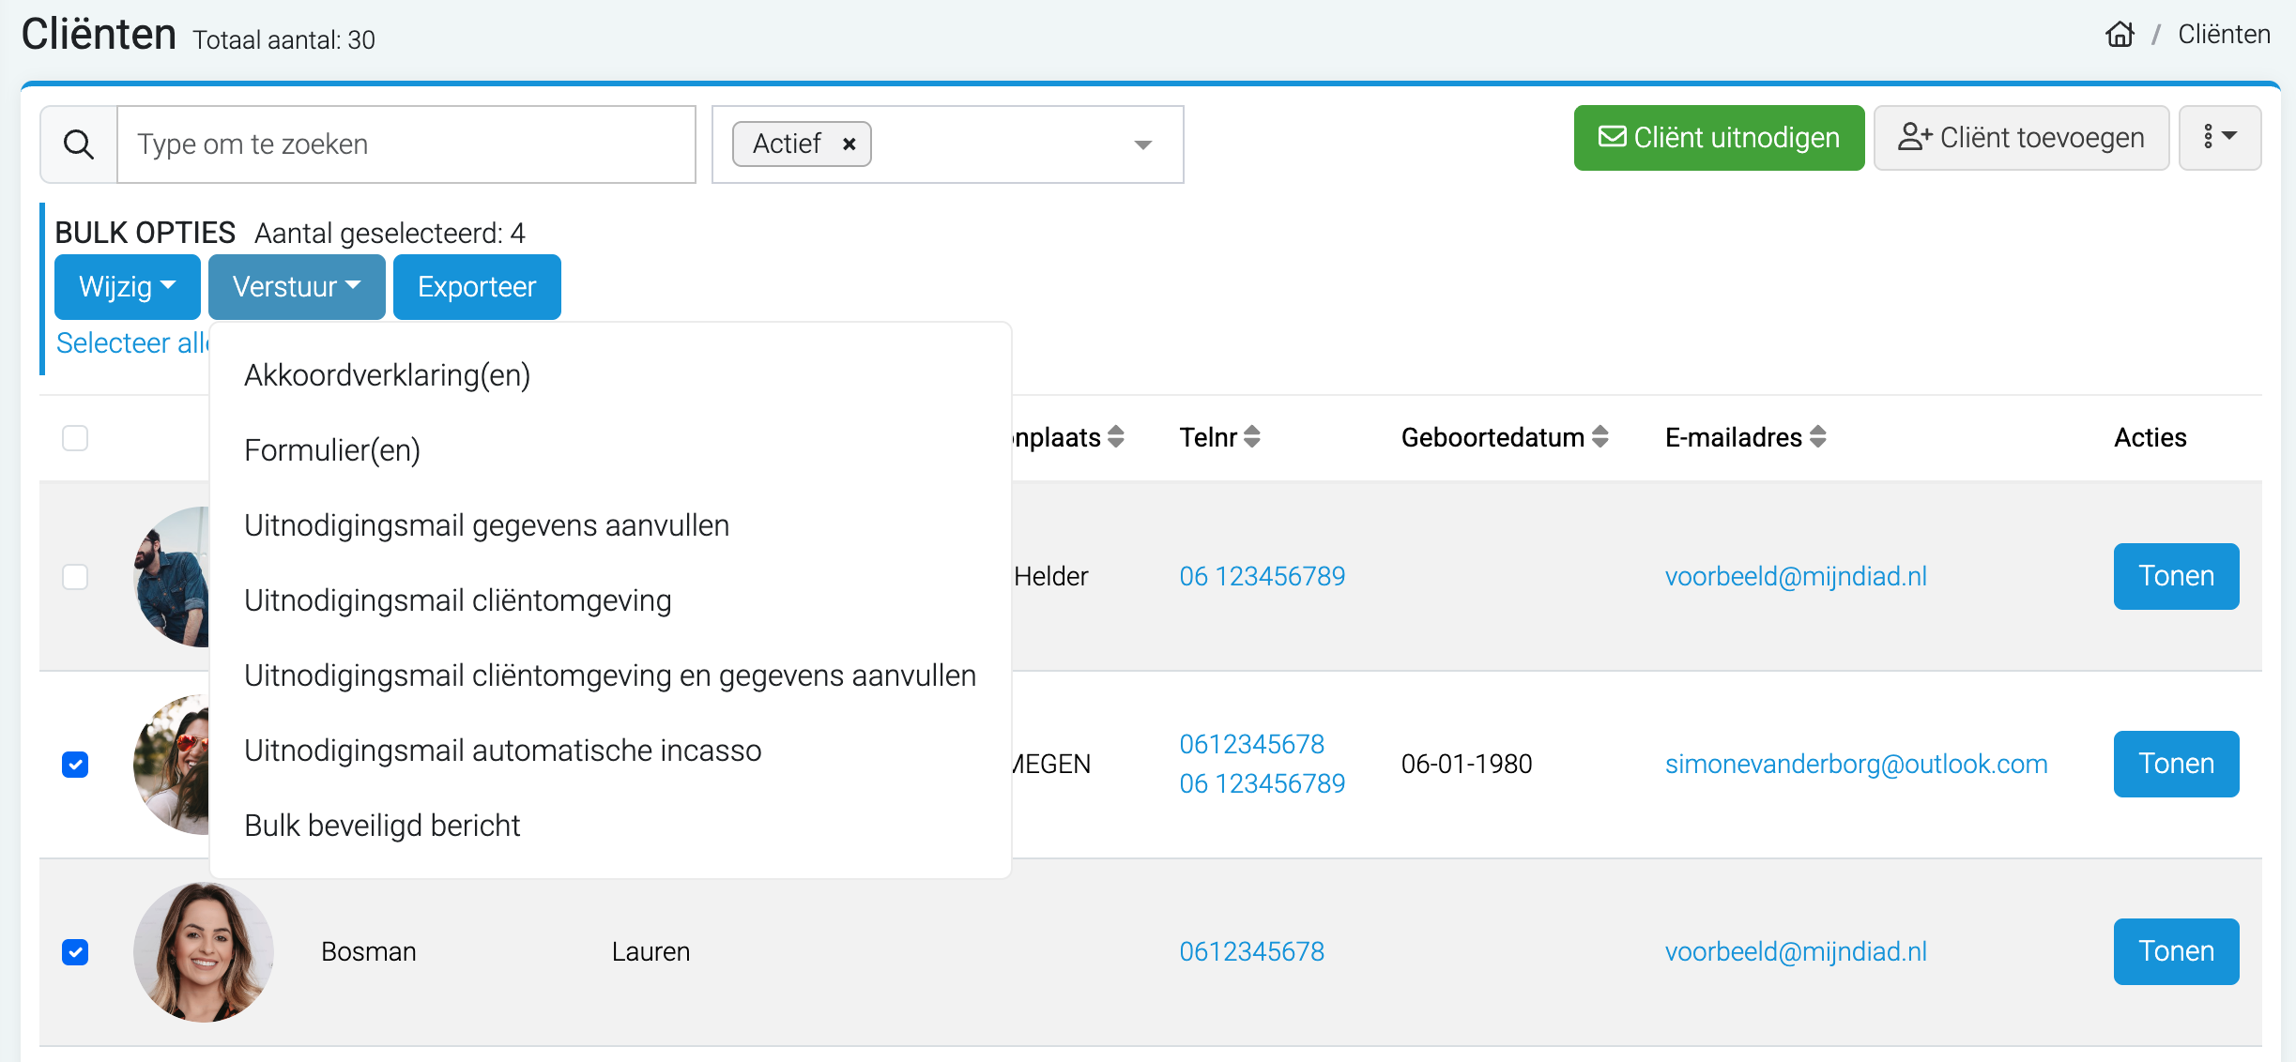Select Bulk beveiligd bericht option
The width and height of the screenshot is (2296, 1062).
point(382,826)
